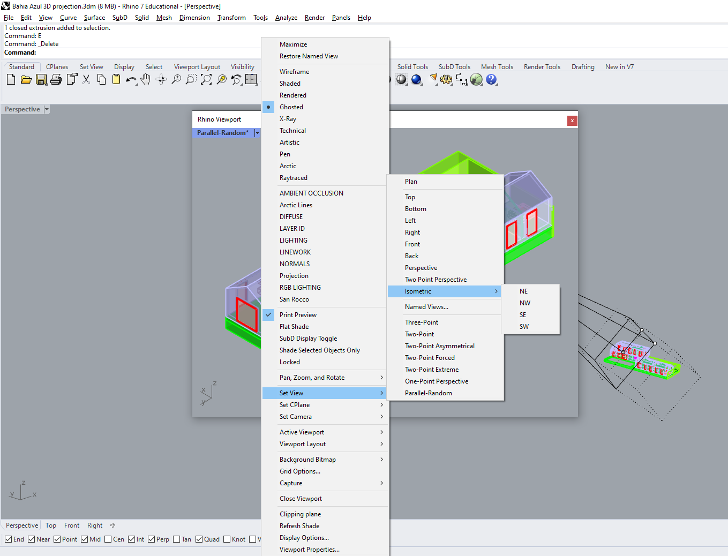Image resolution: width=728 pixels, height=556 pixels.
Task: Select NE from the Isometric submenu
Action: point(523,291)
